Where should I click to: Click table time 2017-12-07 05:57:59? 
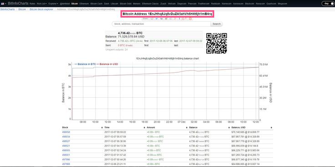tap(115, 137)
